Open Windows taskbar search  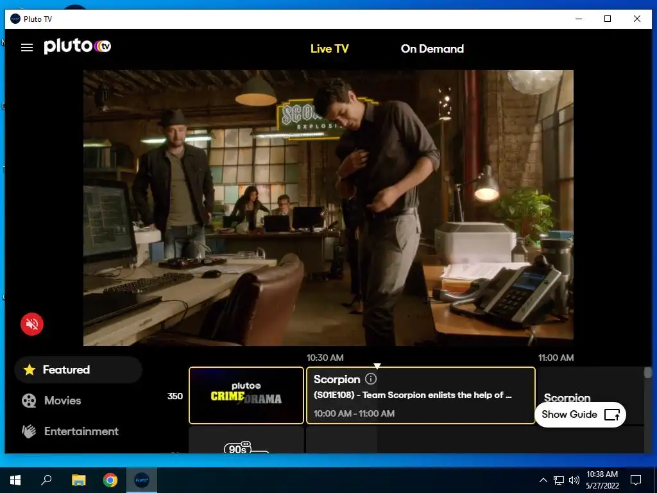pyautogui.click(x=46, y=480)
